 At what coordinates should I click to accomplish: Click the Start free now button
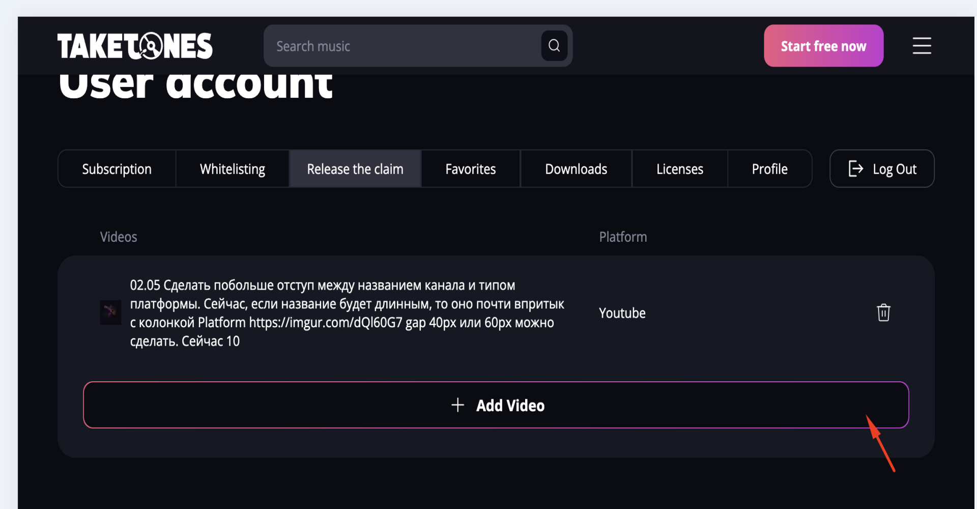(823, 46)
